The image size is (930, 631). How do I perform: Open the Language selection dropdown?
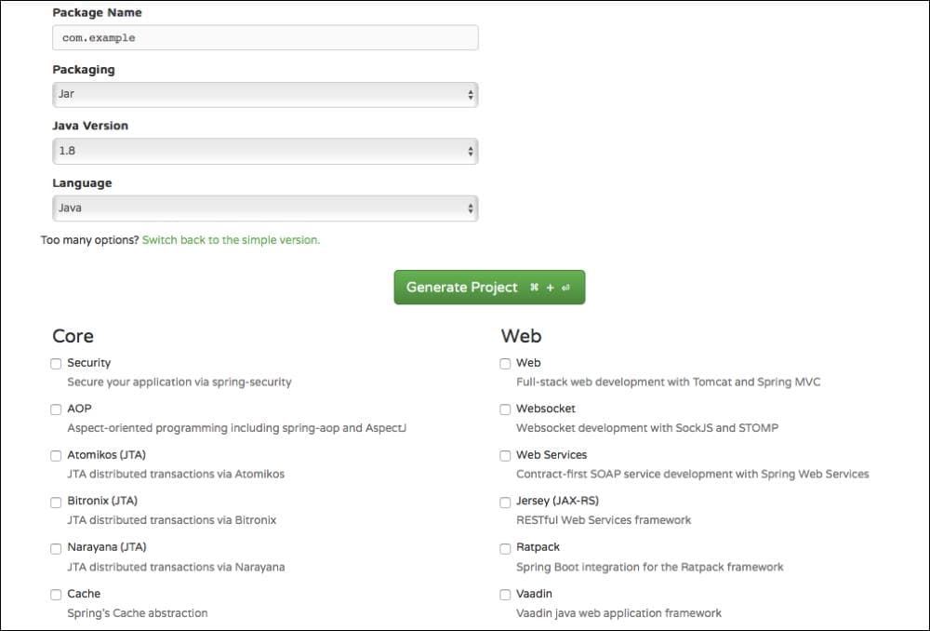point(263,208)
